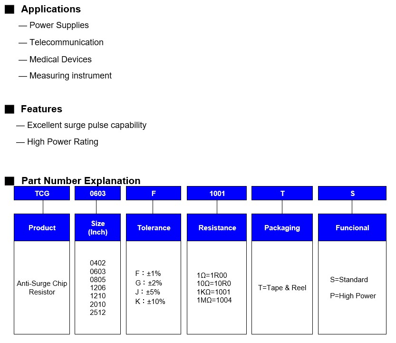Select the Funcional header cell
This screenshot has width=396, height=343.
click(352, 228)
